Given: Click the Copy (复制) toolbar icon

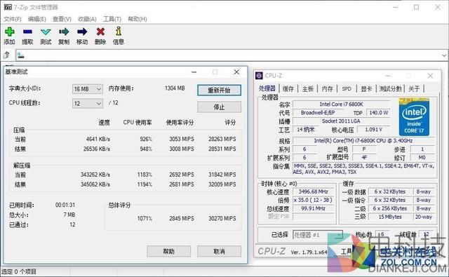Looking at the screenshot, I should click(x=64, y=32).
